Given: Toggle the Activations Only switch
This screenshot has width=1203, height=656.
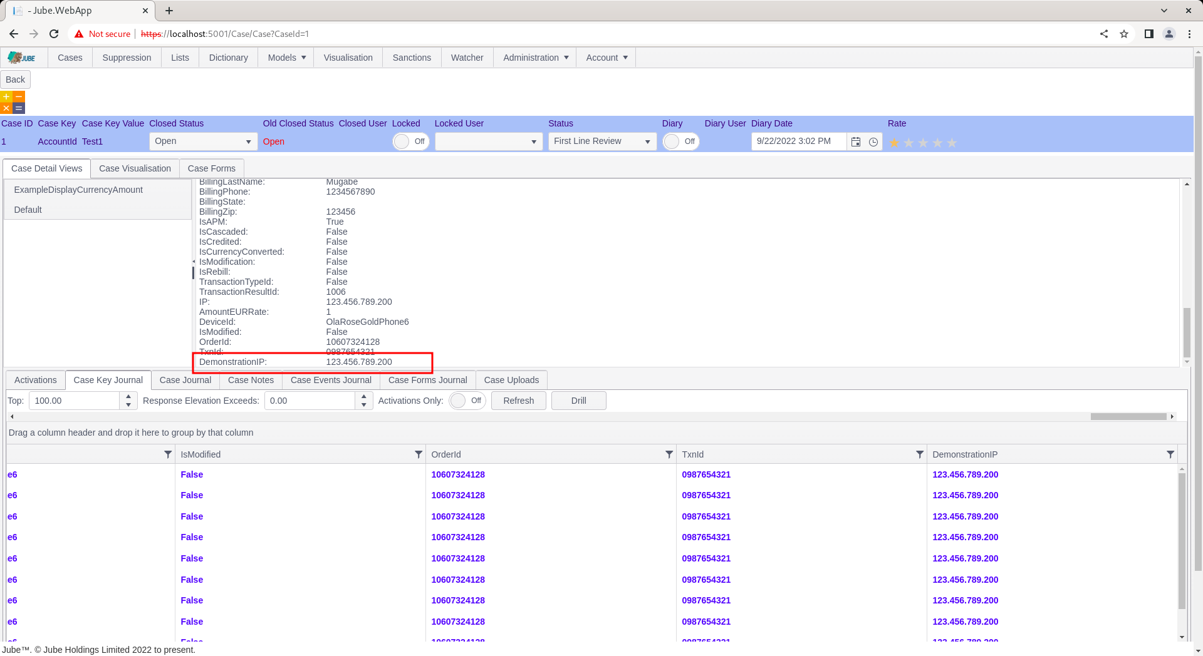Looking at the screenshot, I should pyautogui.click(x=467, y=401).
